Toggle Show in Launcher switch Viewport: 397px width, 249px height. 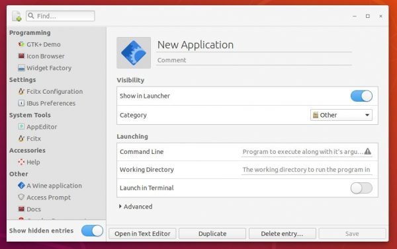pyautogui.click(x=361, y=96)
